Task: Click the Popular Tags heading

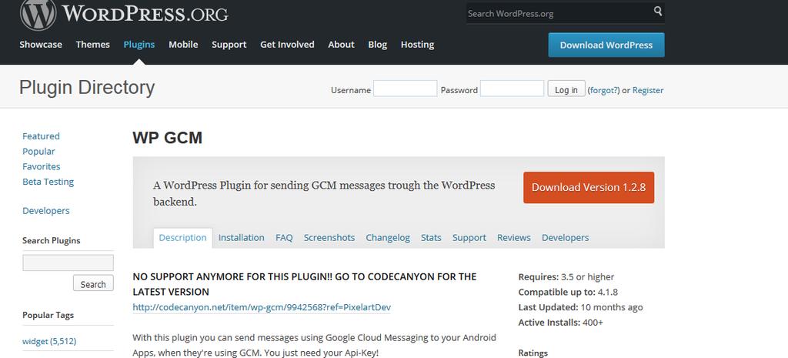Action: point(48,315)
